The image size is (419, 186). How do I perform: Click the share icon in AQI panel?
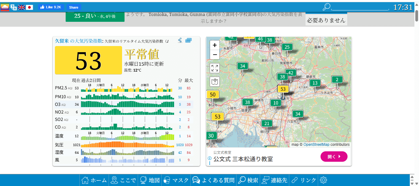coord(180,40)
